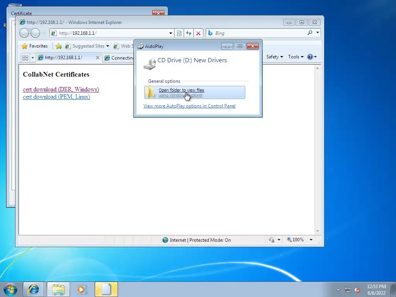Image resolution: width=396 pixels, height=297 pixels.
Task: Open Windows Explorer taskbar icon
Action: tap(58, 289)
